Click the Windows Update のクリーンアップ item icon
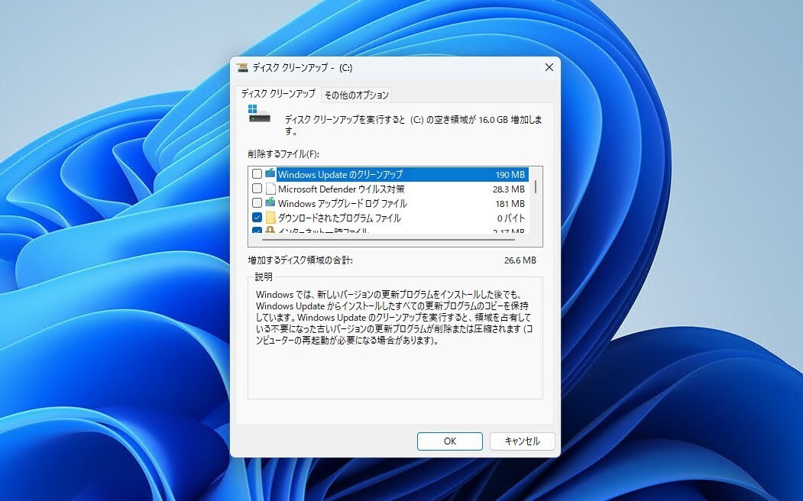This screenshot has width=803, height=501. (270, 174)
